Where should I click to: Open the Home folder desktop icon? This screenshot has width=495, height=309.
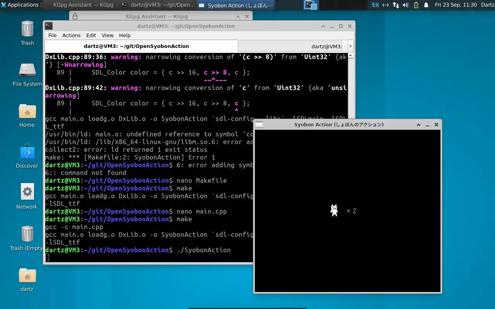point(27,115)
